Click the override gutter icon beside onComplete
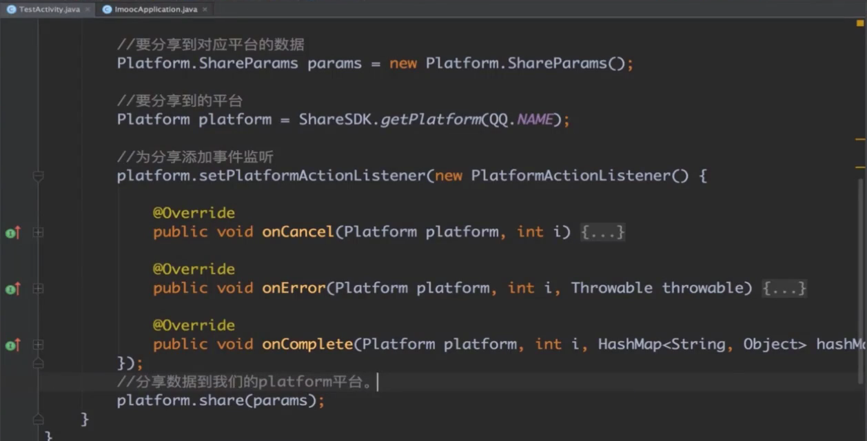Screen dimensions: 867x441 pyautogui.click(x=12, y=345)
